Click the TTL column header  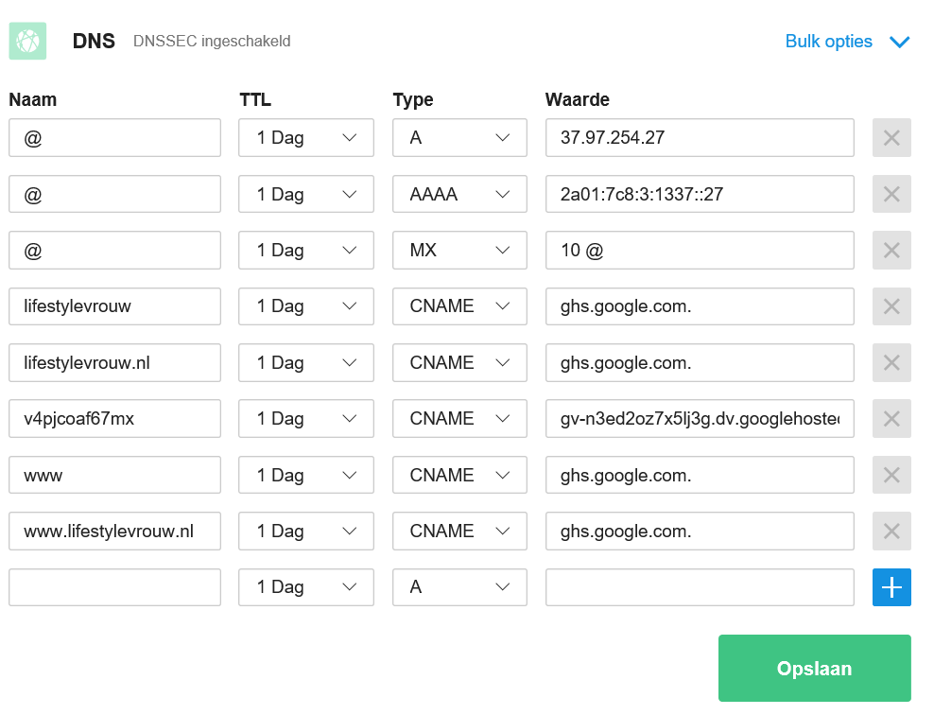click(255, 99)
